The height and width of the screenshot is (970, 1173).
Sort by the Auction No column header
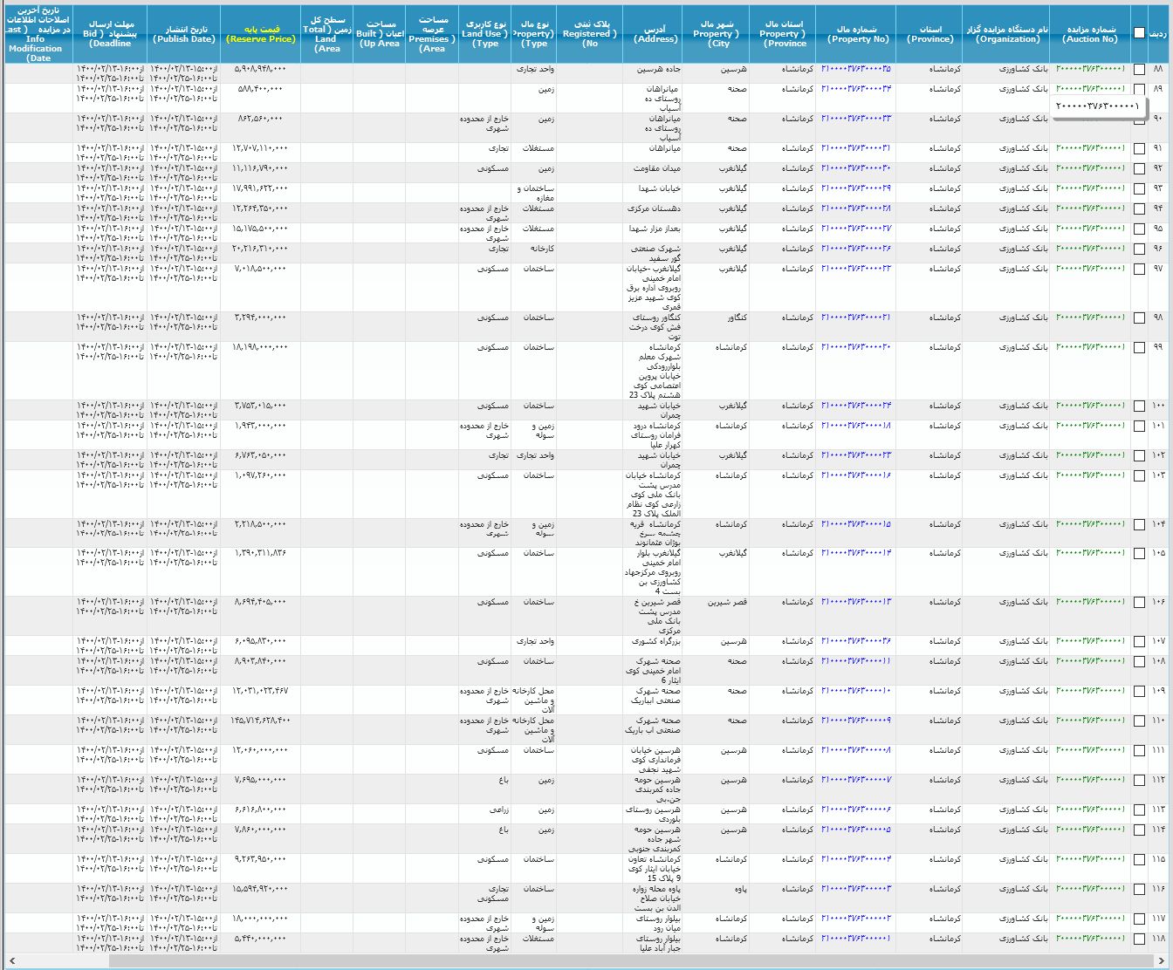(x=1090, y=34)
